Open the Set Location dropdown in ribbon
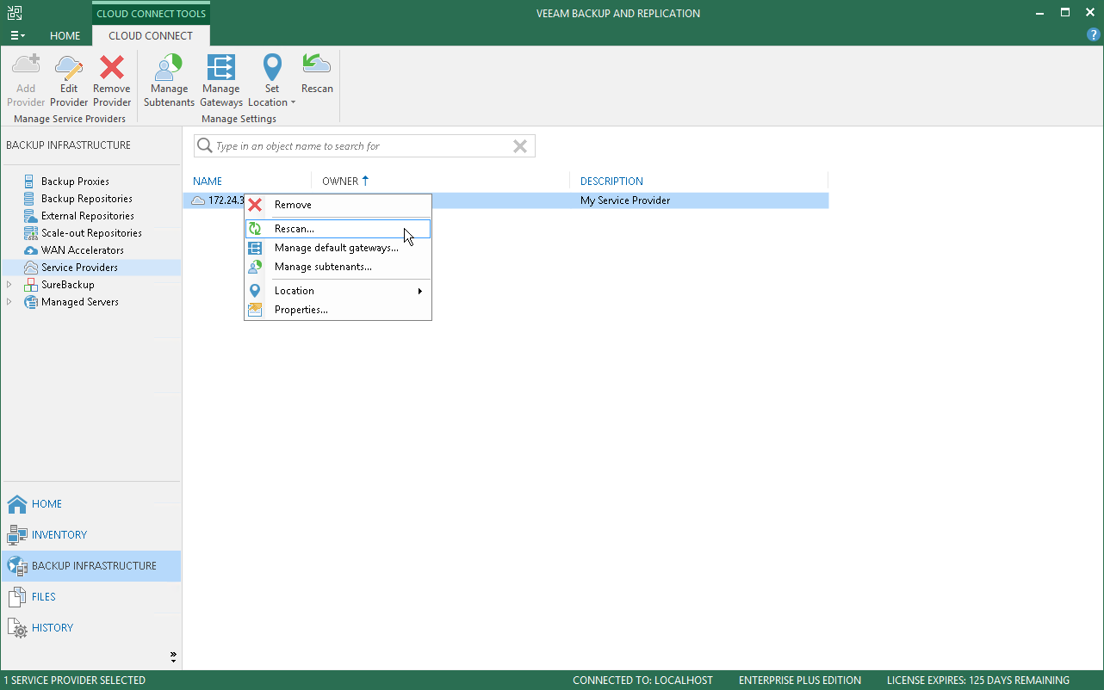Viewport: 1104px width, 690px height. pos(272,80)
